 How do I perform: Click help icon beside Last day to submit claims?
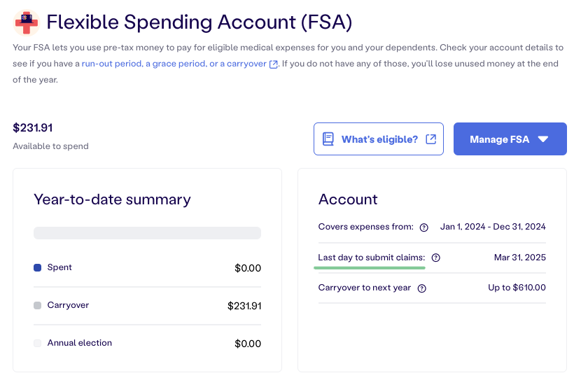click(435, 258)
